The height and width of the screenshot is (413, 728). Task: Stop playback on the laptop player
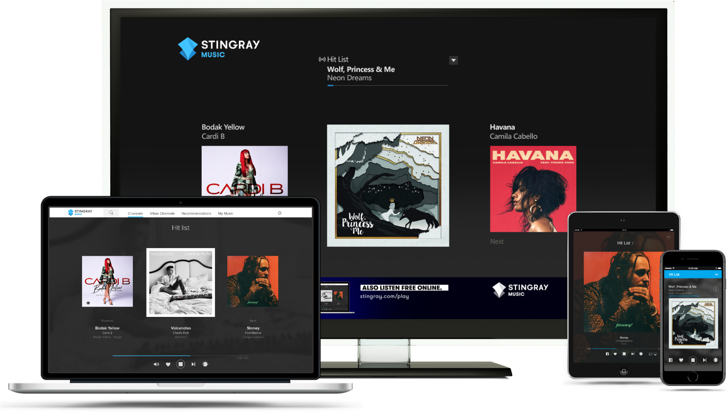click(181, 364)
